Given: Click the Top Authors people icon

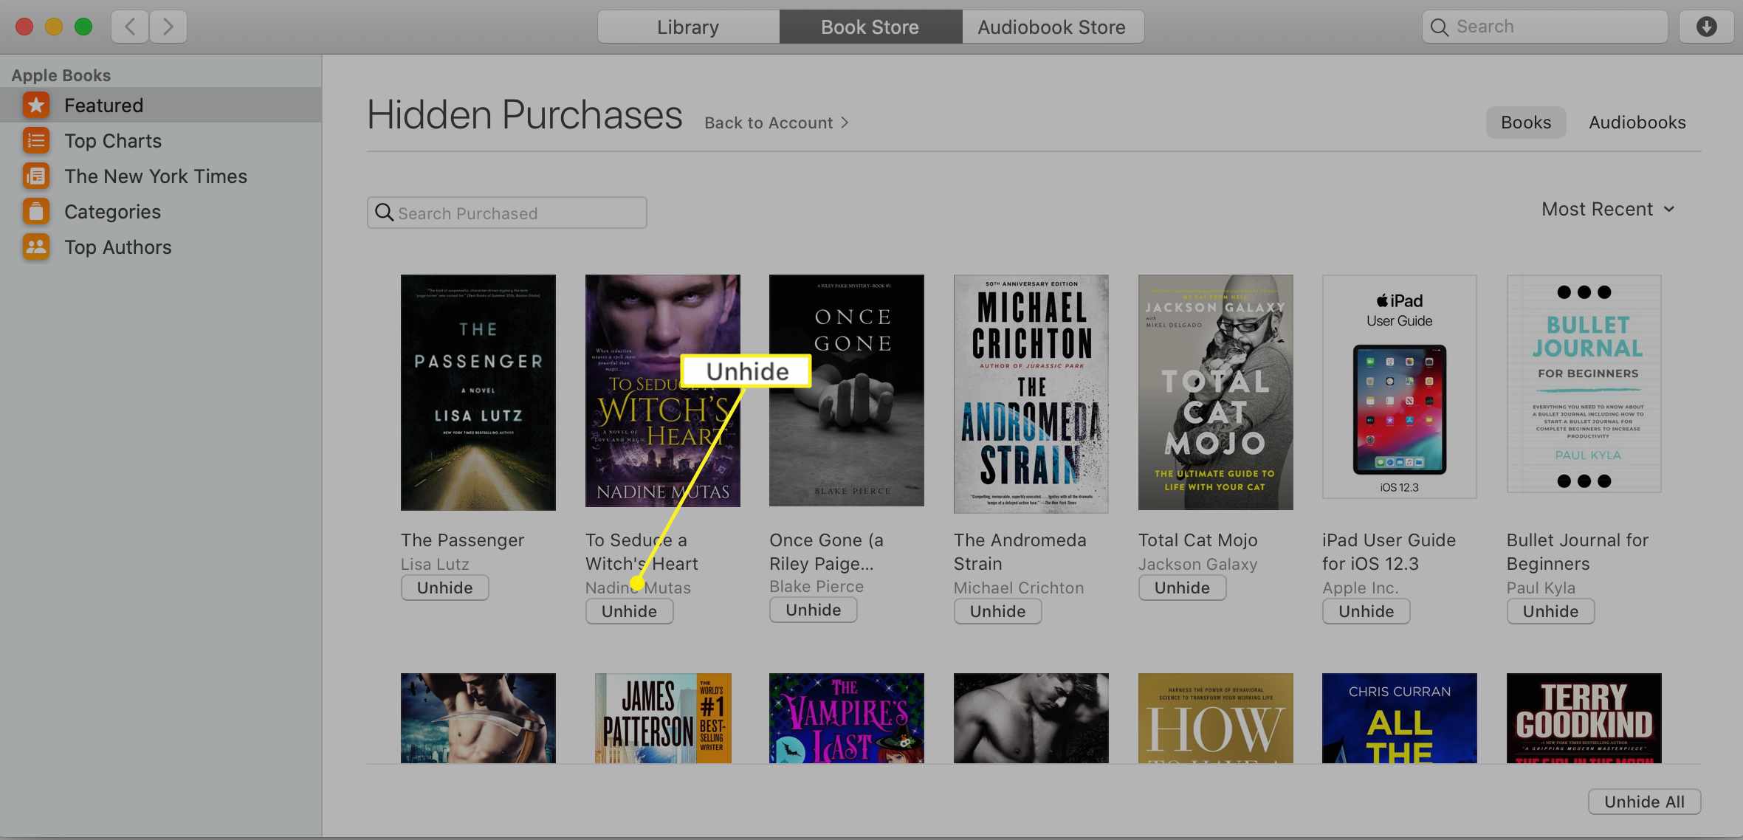Looking at the screenshot, I should click(35, 247).
